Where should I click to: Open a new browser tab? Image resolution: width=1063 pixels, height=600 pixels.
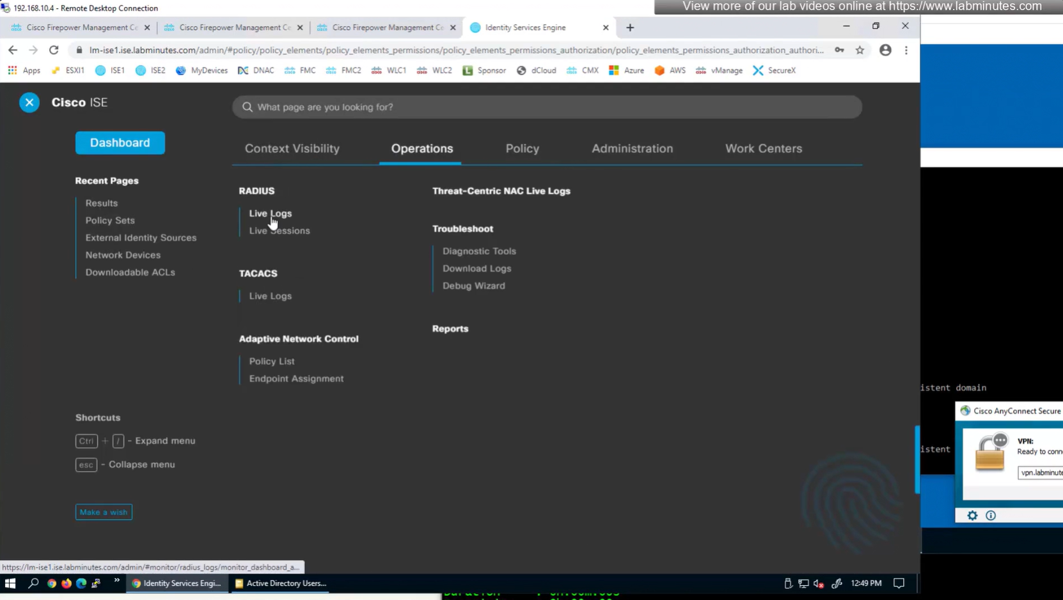[630, 27]
